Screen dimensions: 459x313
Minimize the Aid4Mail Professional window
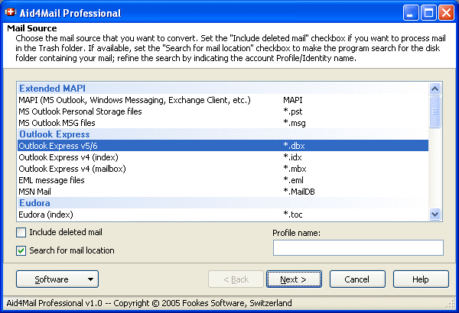tap(412, 12)
